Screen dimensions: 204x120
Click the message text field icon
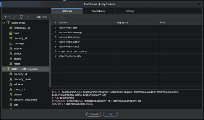pyautogui.click(x=11, y=43)
